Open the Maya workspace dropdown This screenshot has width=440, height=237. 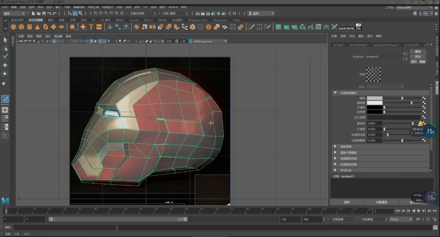tap(414, 8)
